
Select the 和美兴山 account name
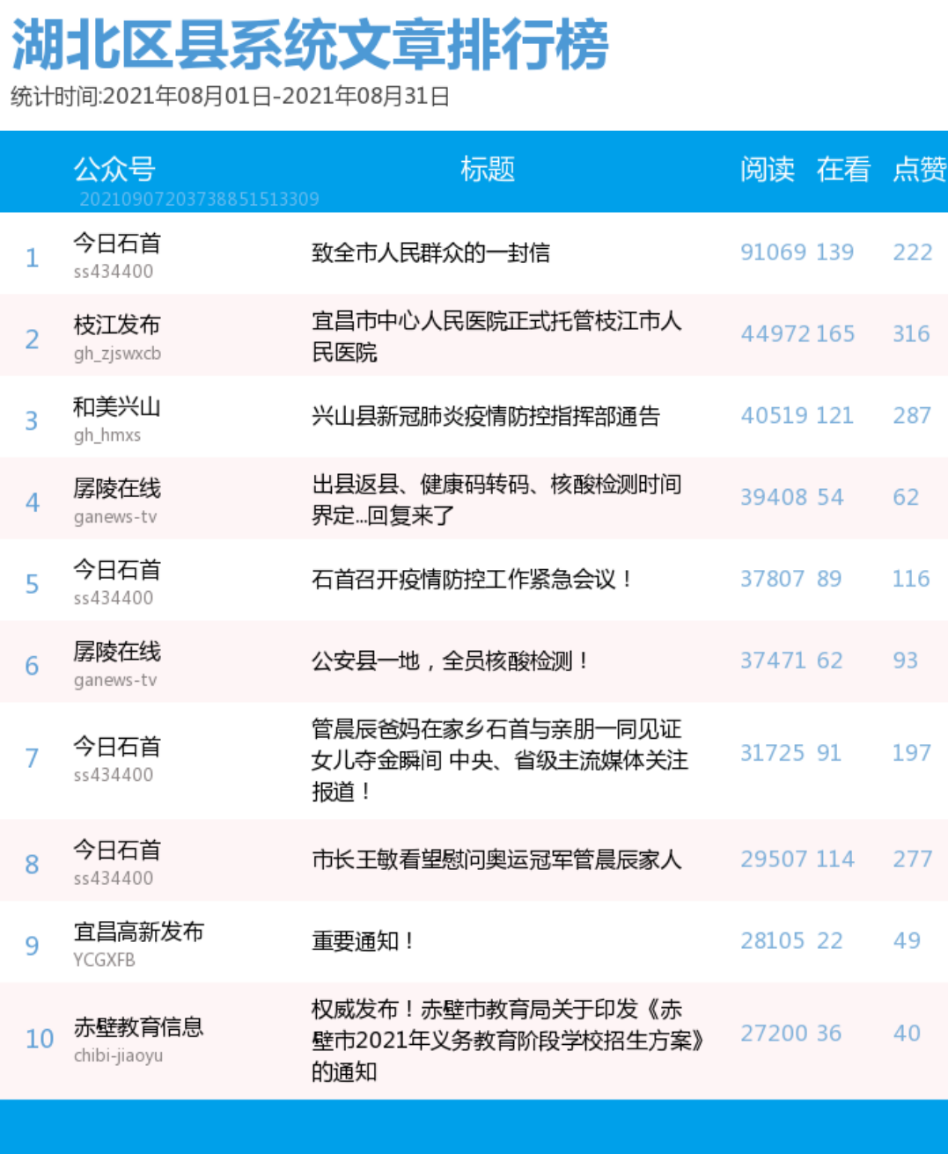(117, 406)
